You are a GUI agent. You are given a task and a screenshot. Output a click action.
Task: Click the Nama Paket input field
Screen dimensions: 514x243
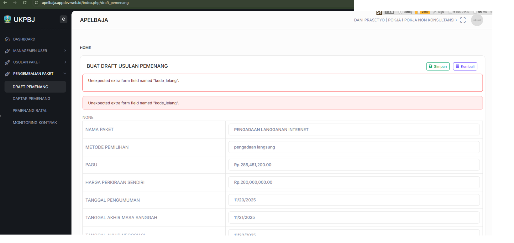pos(354,129)
